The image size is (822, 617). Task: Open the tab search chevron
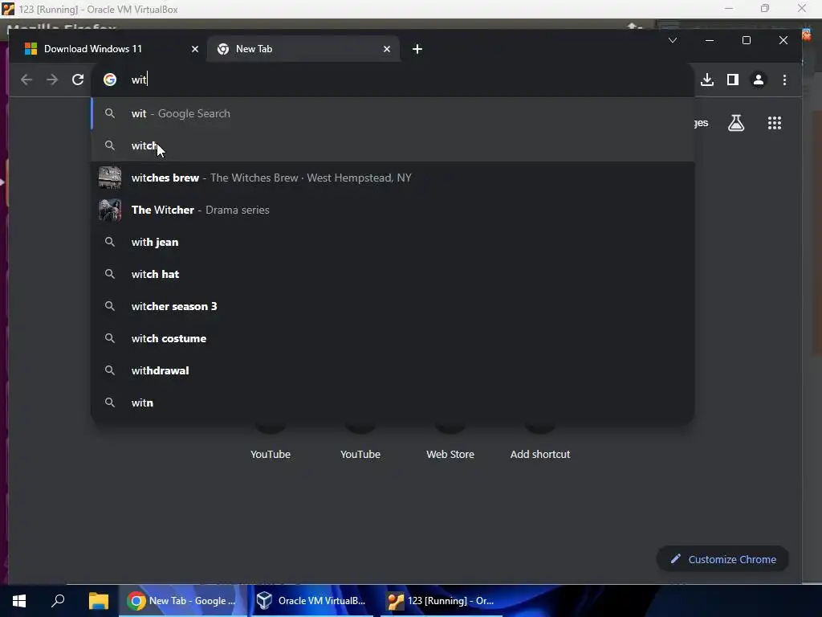coord(673,40)
